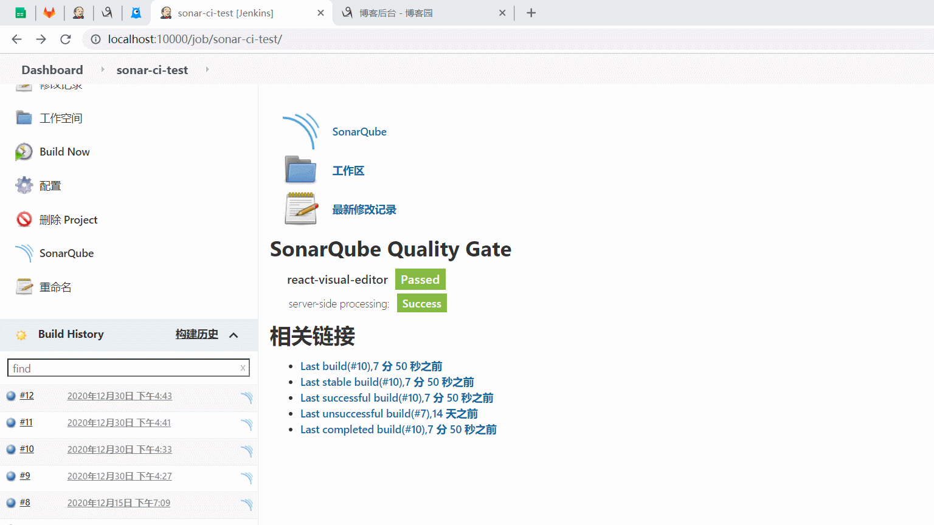The height and width of the screenshot is (525, 934).
Task: Click the 重命名 notepad icon
Action: (x=24, y=286)
